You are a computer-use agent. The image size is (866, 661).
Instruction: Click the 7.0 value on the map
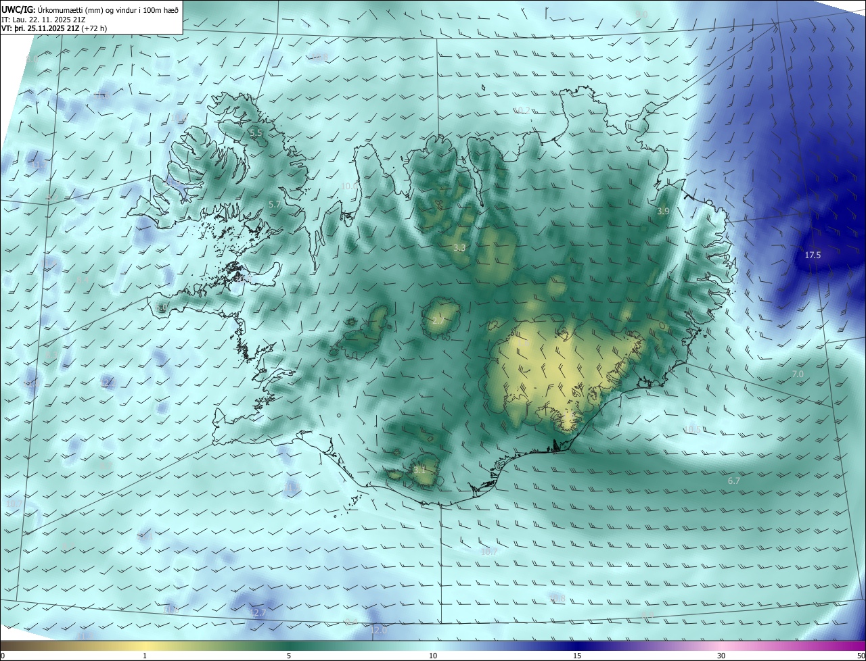click(x=798, y=374)
